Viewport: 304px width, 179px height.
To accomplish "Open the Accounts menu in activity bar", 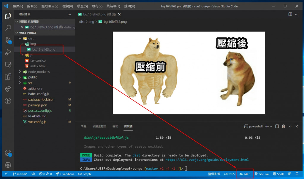I will (x=8, y=153).
